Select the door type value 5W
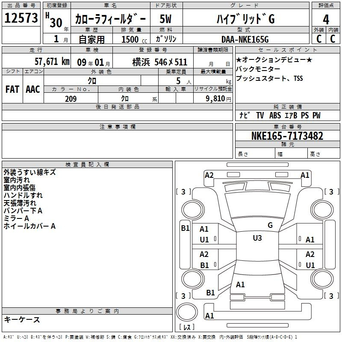The height and width of the screenshot is (342, 342). 165,19
